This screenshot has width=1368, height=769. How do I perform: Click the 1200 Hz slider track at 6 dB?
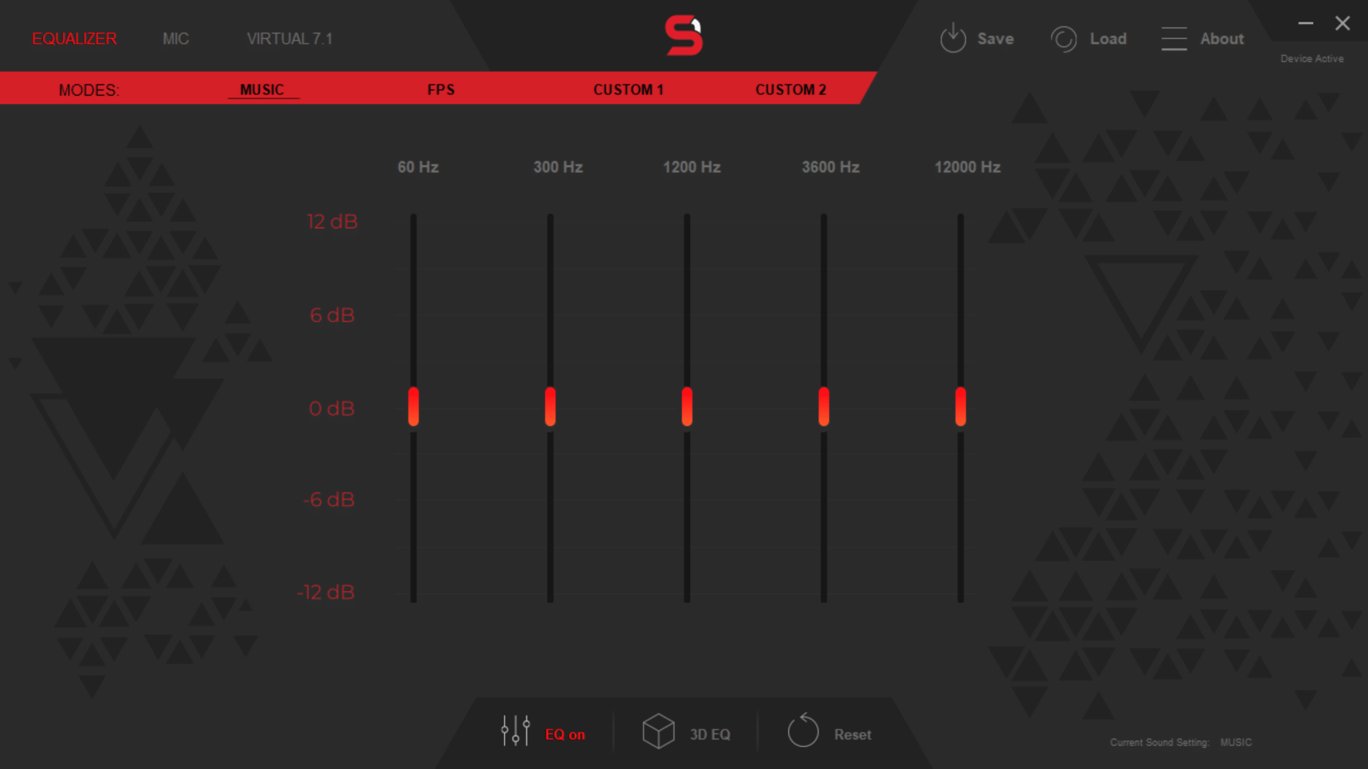[687, 315]
